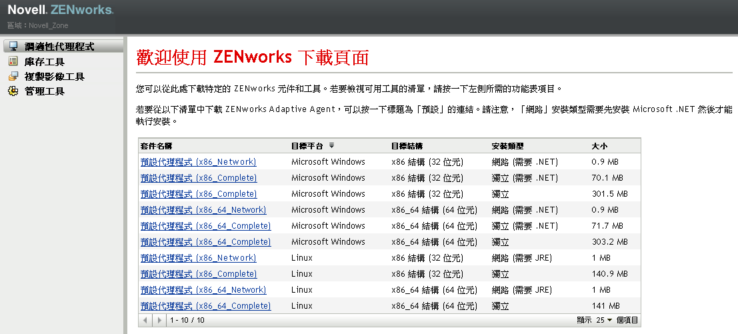Click Linux in the 140.9 MB row
Viewport: 738px width, 334px height.
coord(302,274)
